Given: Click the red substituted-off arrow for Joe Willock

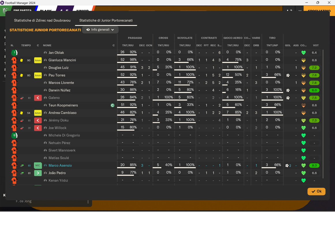Looking at the screenshot, I should coord(38,128).
